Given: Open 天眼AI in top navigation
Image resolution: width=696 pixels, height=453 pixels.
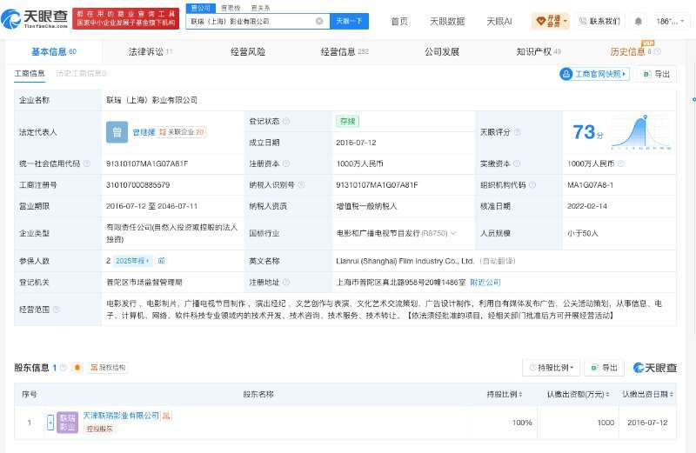Looking at the screenshot, I should click(x=499, y=21).
